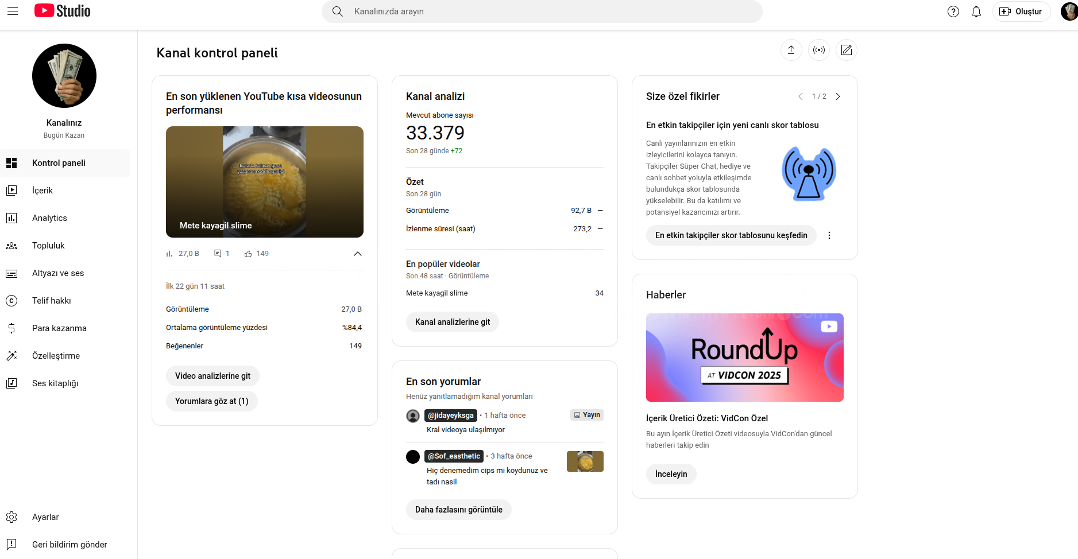This screenshot has width=1078, height=559.
Task: Focus the Kanalınızda arayın search field
Action: tap(542, 11)
